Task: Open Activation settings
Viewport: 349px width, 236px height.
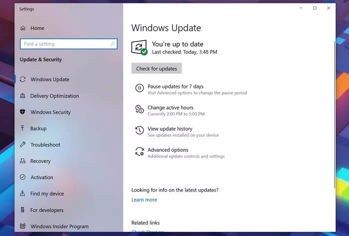Action: coord(42,177)
